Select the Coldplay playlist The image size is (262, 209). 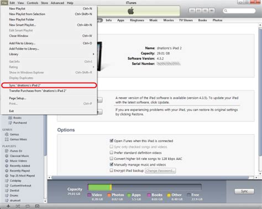pos(13,181)
